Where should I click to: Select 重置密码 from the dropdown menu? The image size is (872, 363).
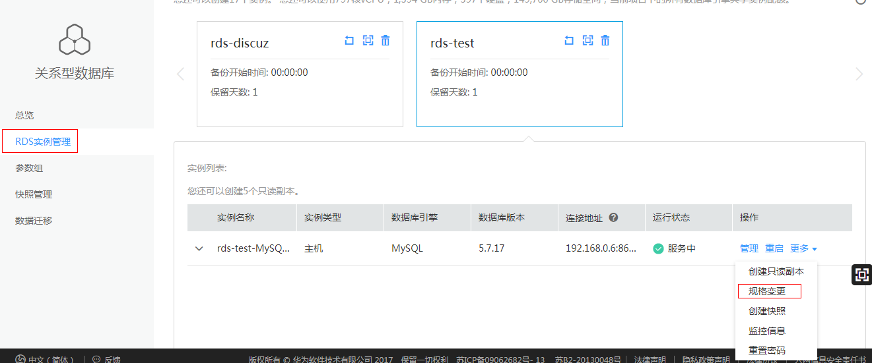click(x=767, y=350)
